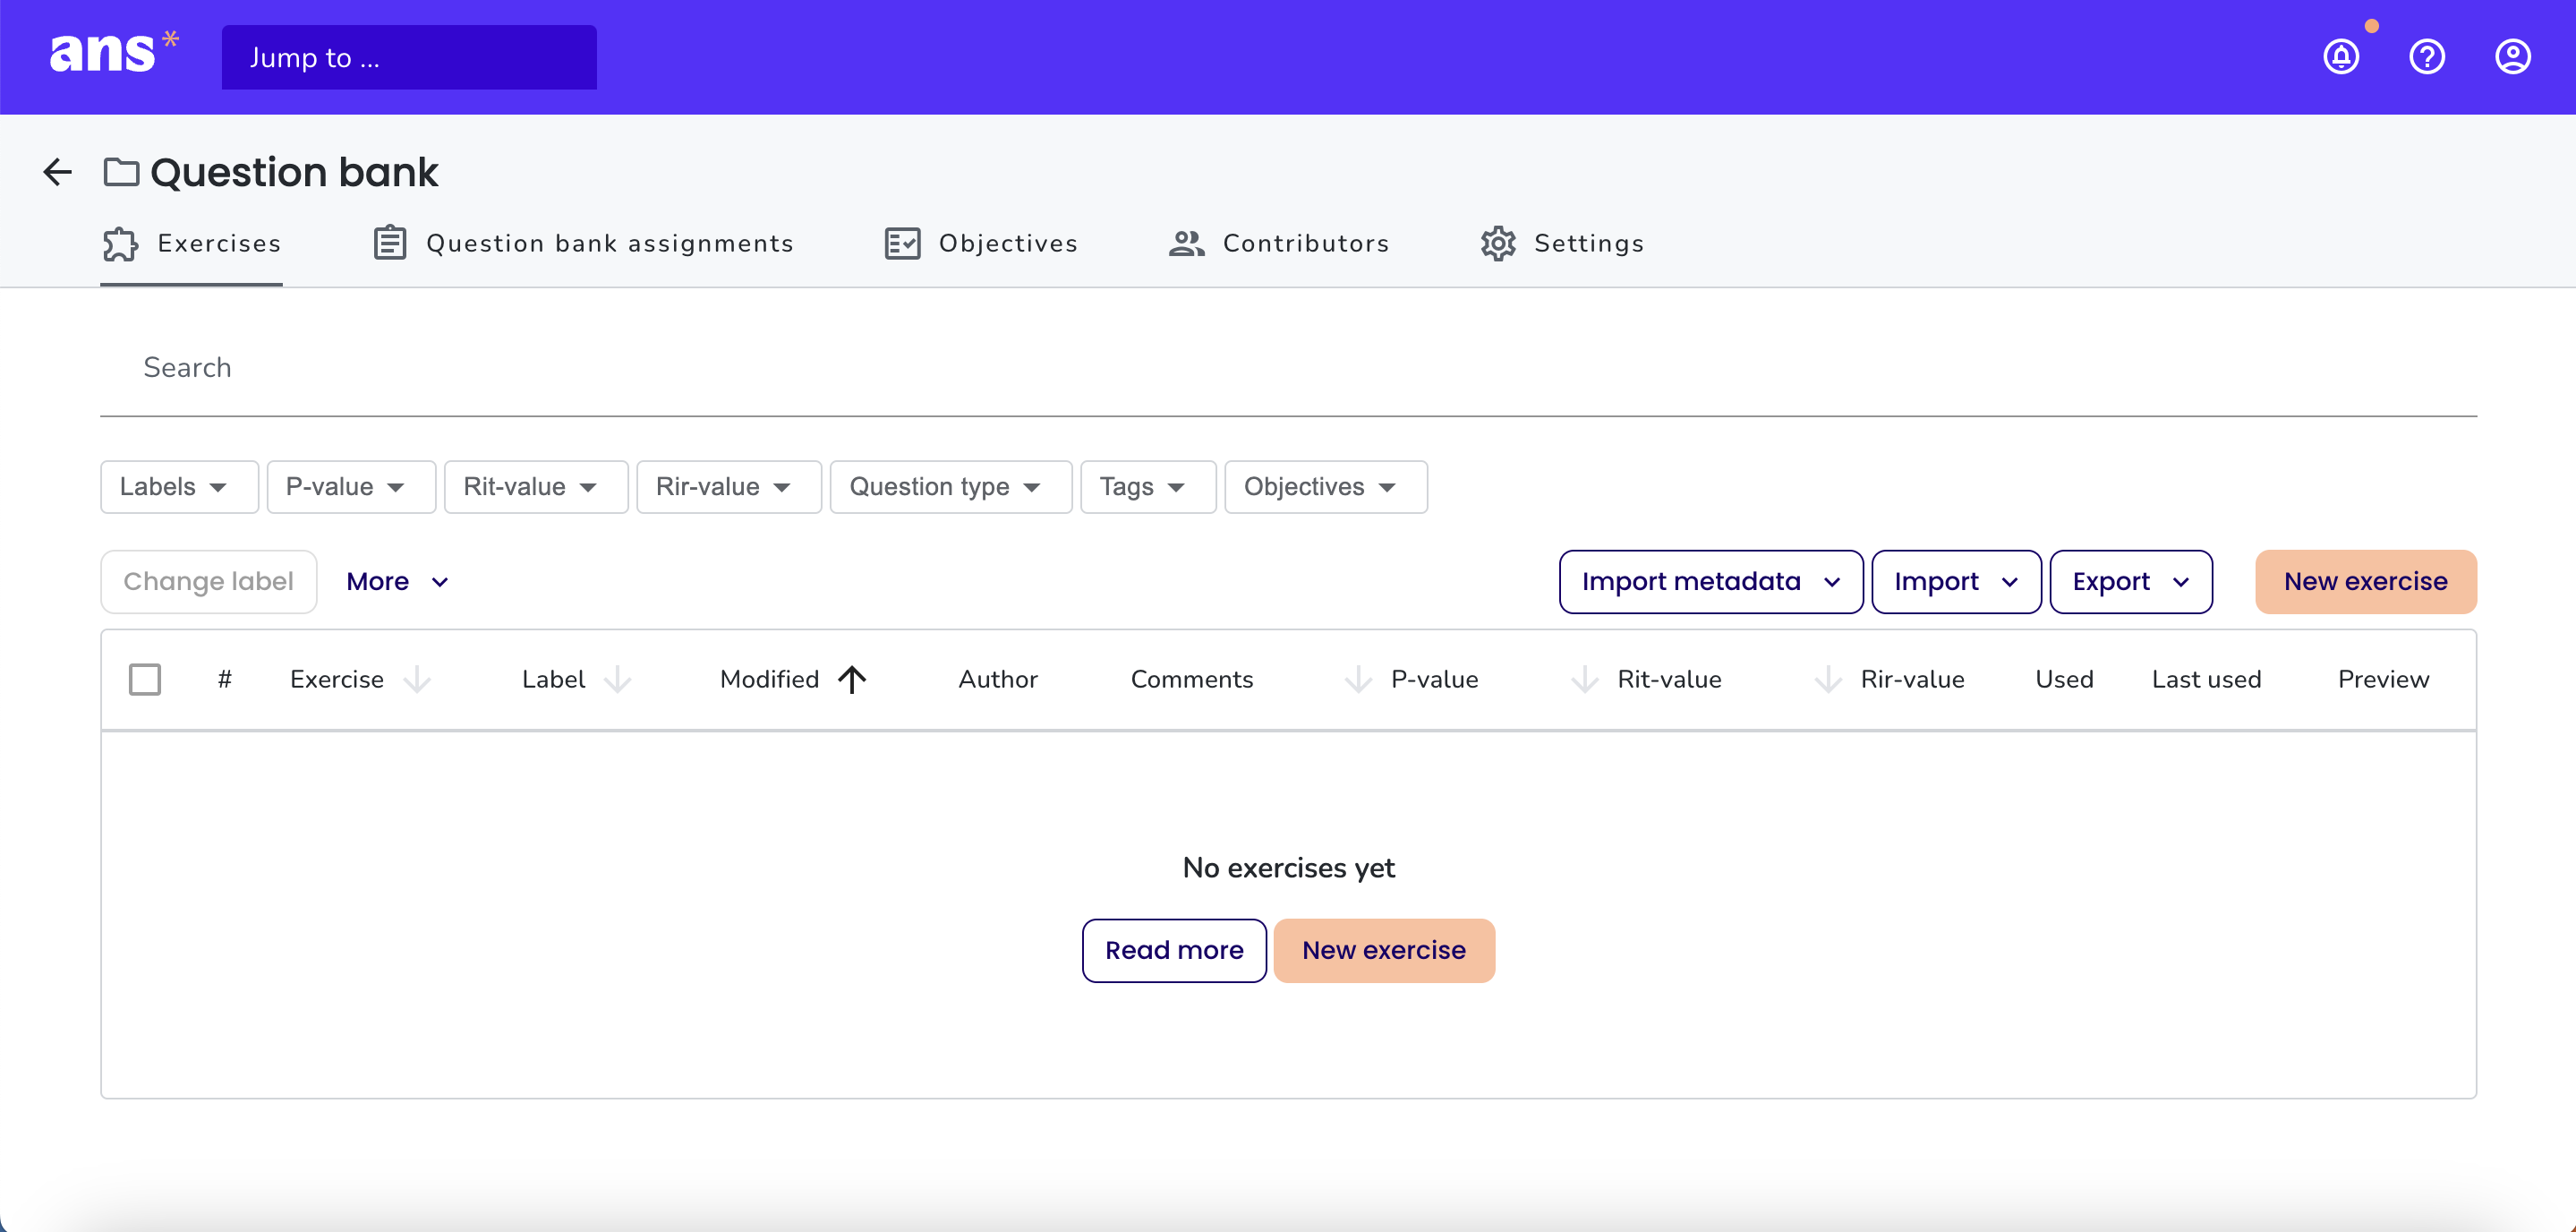This screenshot has width=2576, height=1232.
Task: Open the Tags filter dropdown
Action: 1148,487
